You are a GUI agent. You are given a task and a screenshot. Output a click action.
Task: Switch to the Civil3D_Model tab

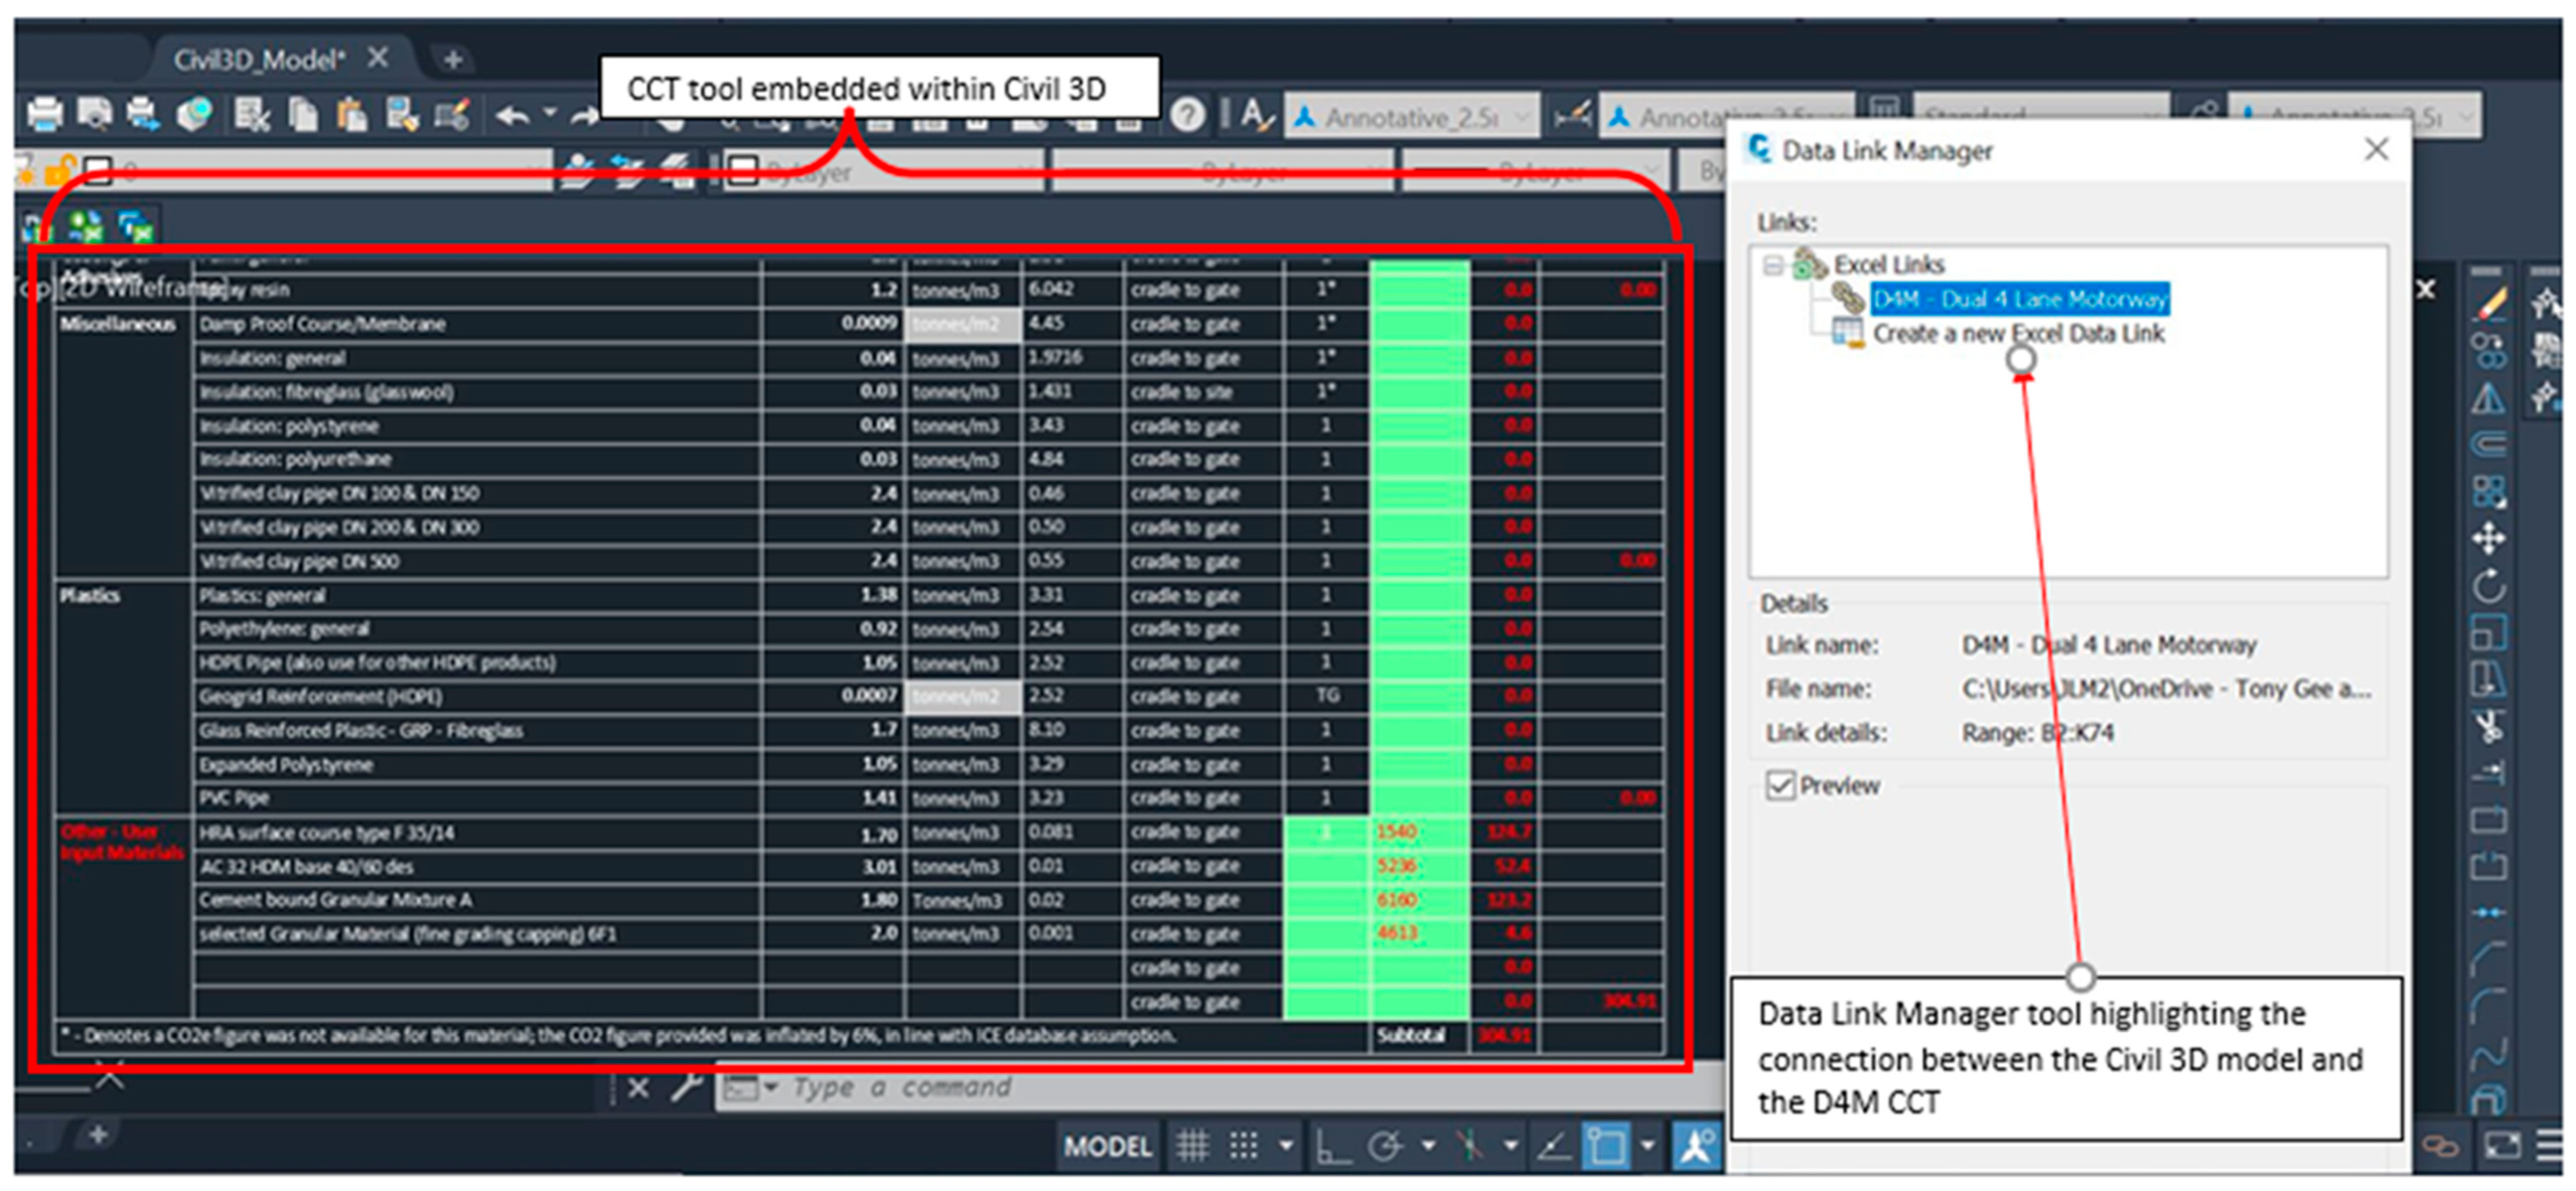click(x=258, y=60)
